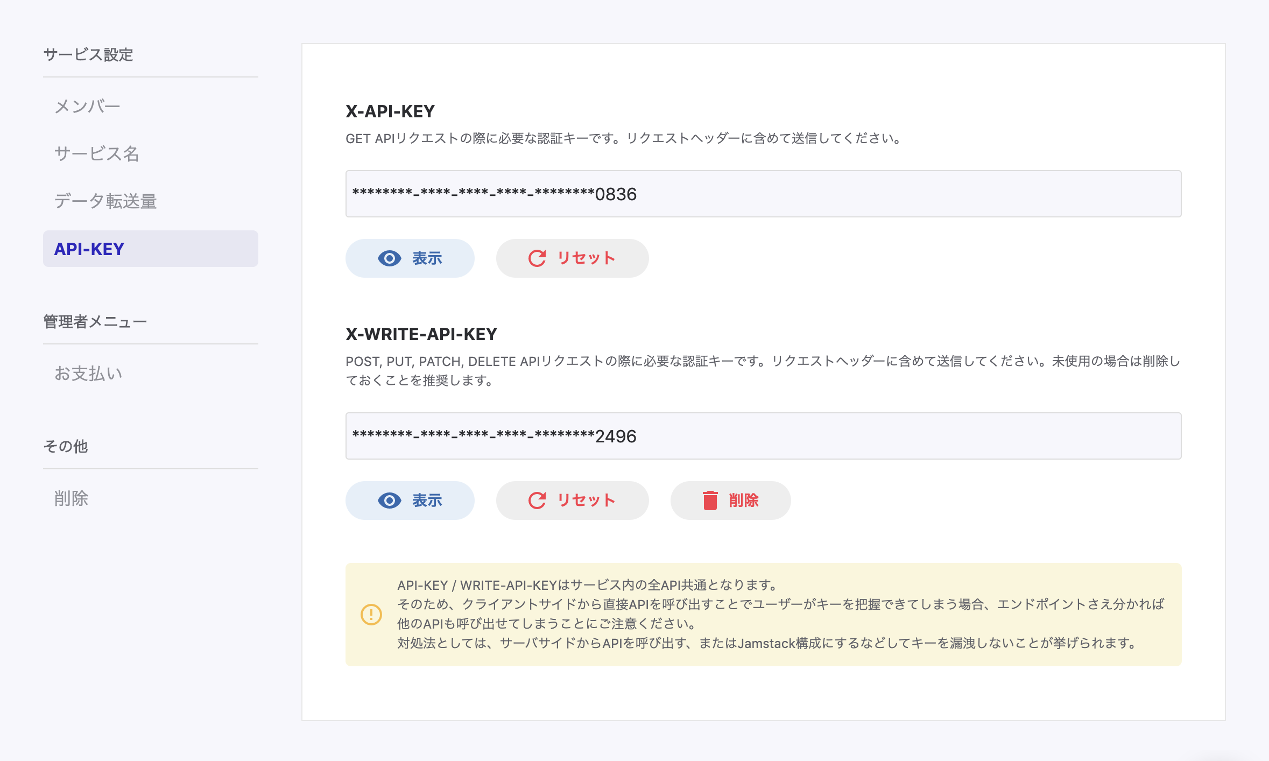Go to データ転送量 page
Image resolution: width=1269 pixels, height=761 pixels.
tap(105, 201)
